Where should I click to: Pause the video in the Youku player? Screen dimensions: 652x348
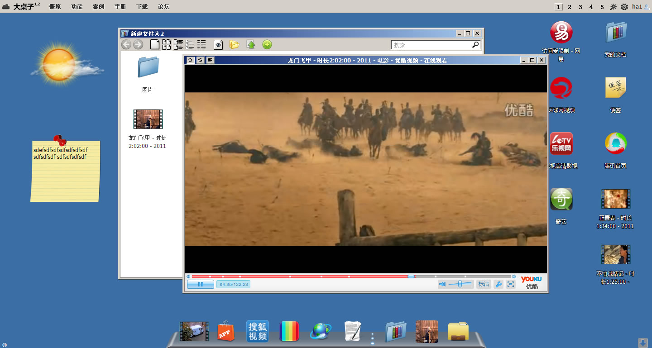200,284
